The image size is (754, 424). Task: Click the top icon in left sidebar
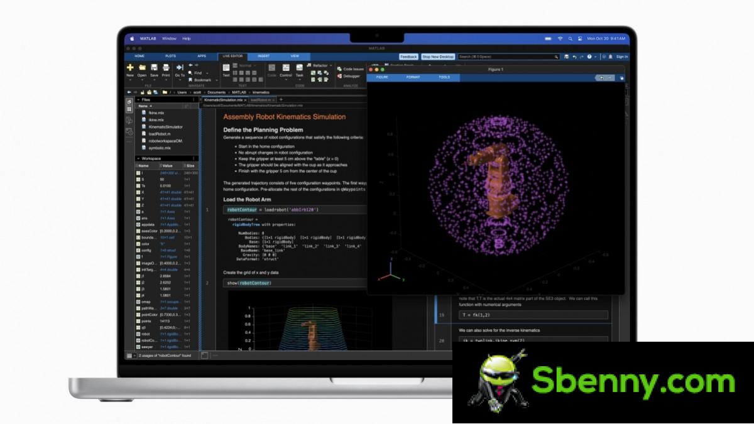tap(129, 101)
